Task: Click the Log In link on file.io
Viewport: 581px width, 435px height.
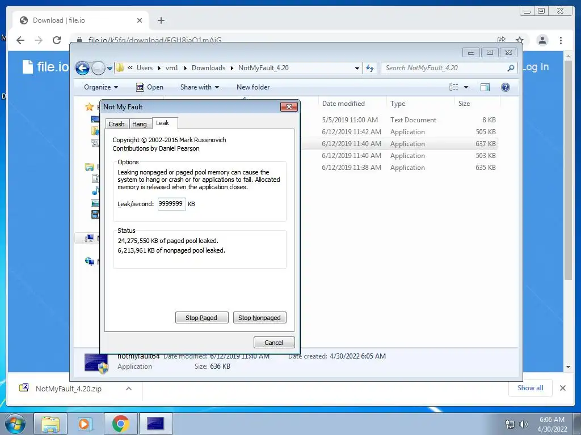Action: 536,67
